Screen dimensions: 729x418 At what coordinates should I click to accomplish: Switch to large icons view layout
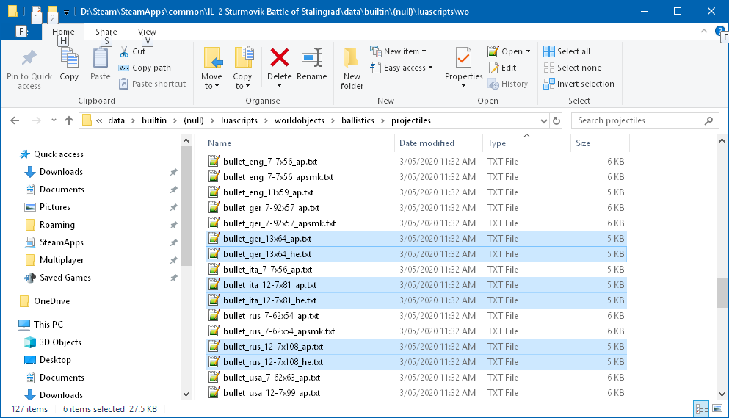(x=717, y=408)
